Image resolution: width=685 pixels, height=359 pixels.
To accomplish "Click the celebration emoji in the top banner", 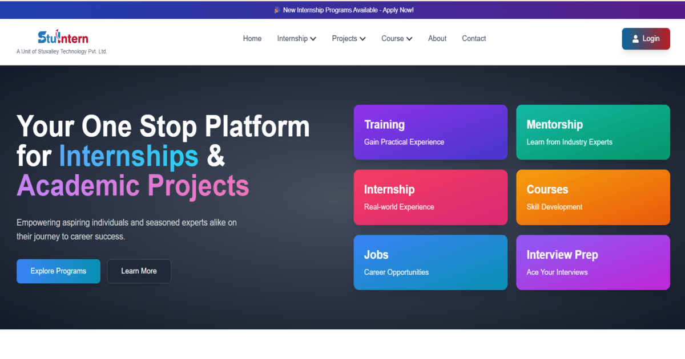I will coord(277,10).
